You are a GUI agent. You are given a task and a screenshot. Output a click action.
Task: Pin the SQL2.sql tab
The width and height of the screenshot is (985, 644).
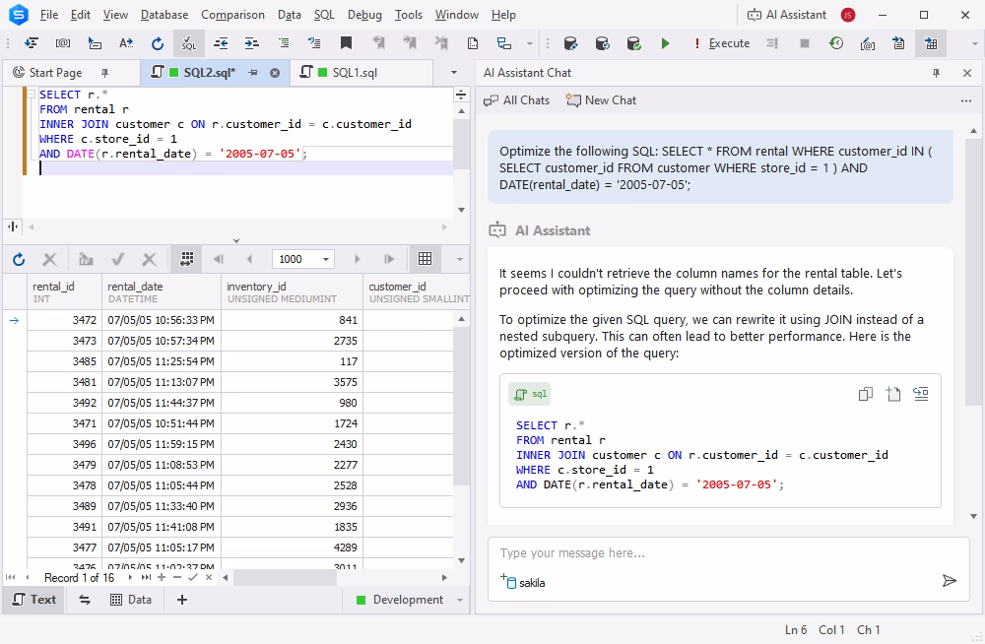[x=252, y=73]
